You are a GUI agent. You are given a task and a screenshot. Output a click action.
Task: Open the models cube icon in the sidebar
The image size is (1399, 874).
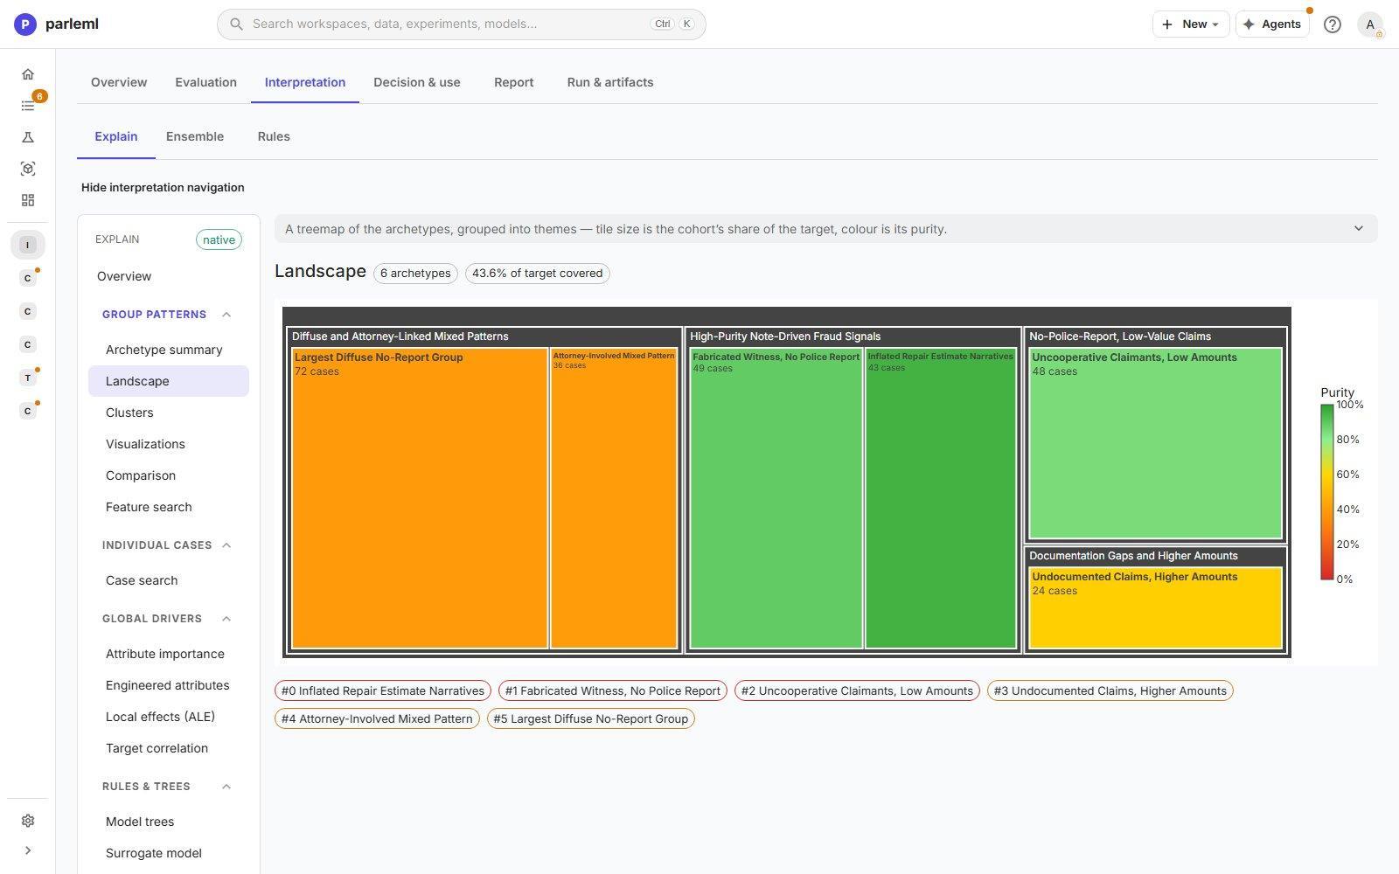(x=28, y=169)
